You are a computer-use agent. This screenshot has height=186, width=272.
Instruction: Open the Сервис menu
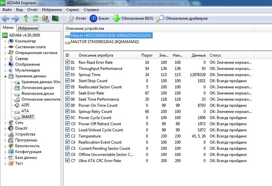coord(73,10)
